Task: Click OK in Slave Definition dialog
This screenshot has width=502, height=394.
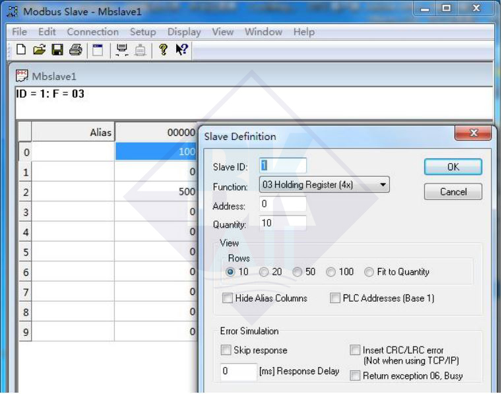Action: point(453,167)
